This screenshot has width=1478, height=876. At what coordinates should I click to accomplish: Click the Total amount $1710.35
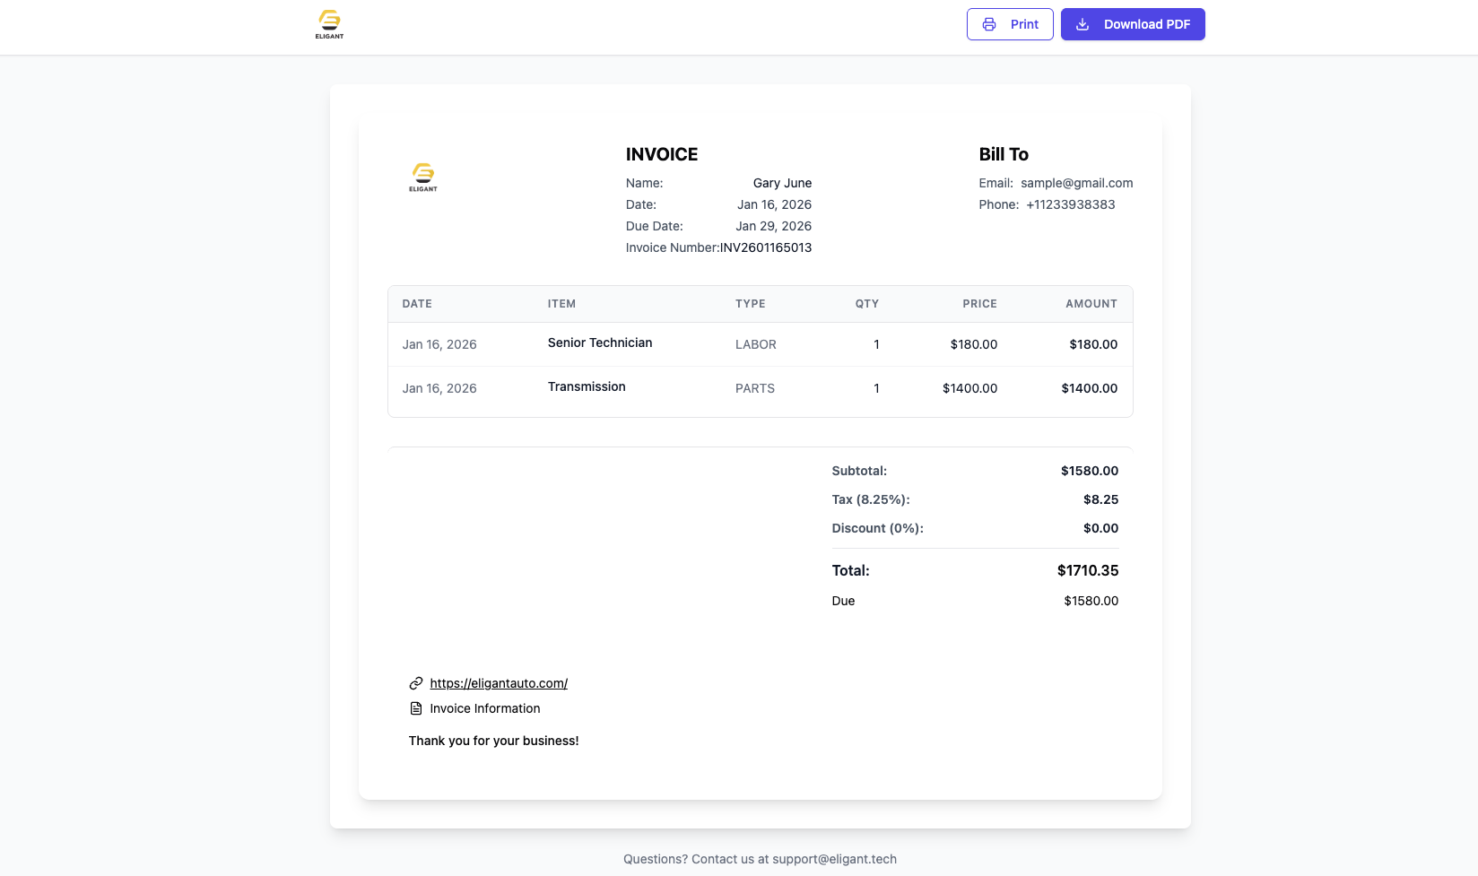[1087, 570]
